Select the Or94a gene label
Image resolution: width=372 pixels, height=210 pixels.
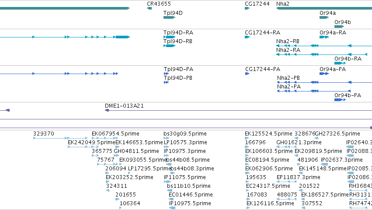coord(328,13)
